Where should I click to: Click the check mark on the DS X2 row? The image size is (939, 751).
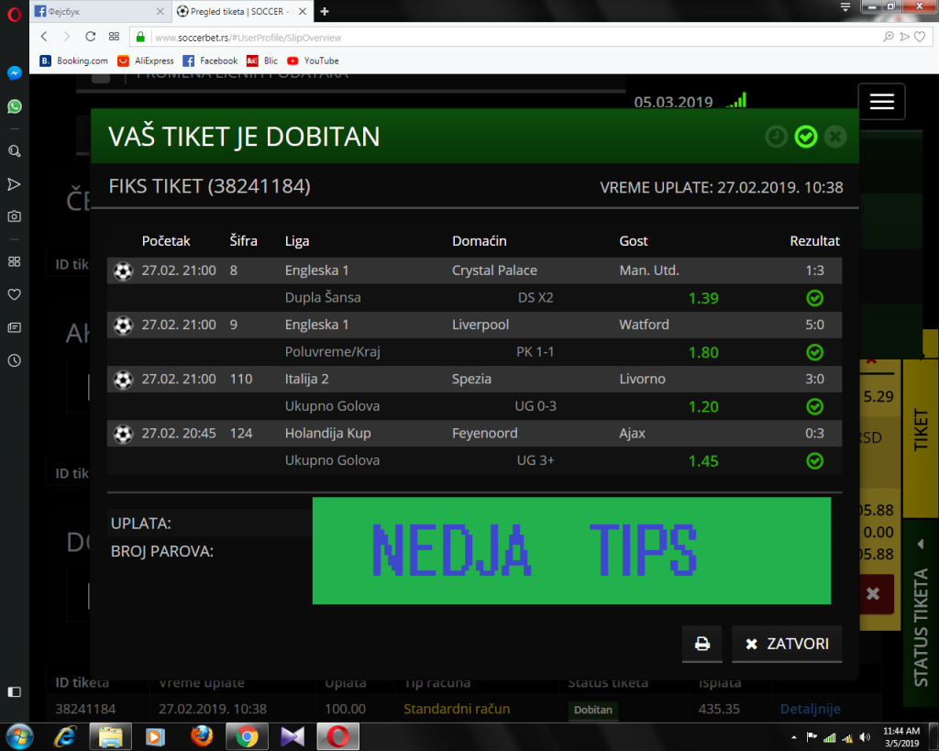tap(814, 298)
